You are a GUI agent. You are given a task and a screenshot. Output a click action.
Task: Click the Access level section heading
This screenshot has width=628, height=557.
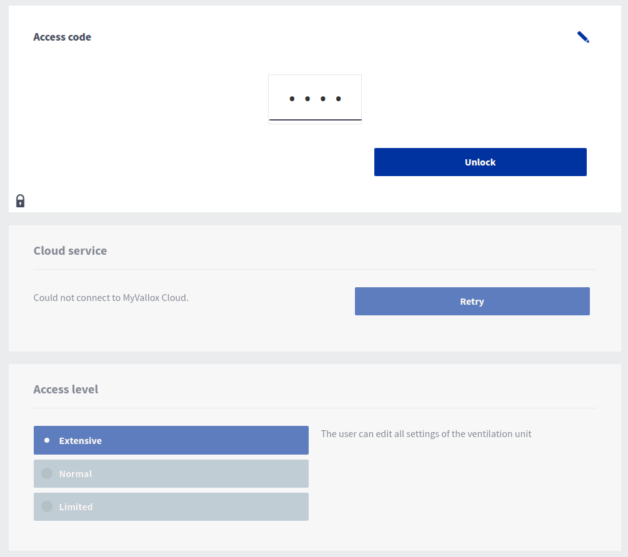66,389
